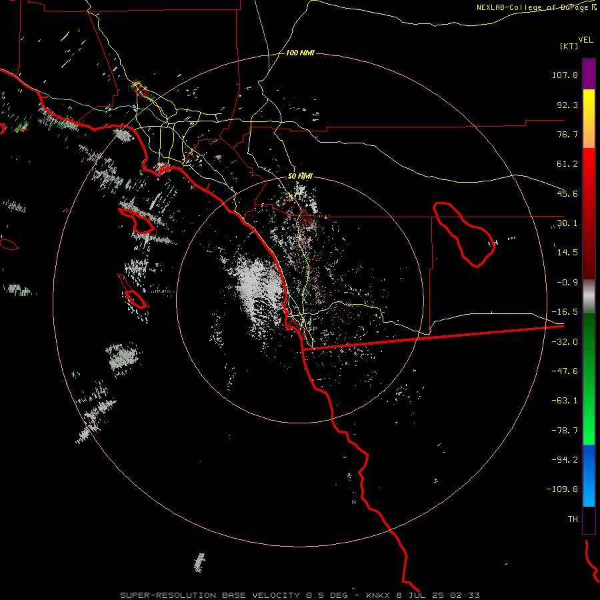Pick the black TH segment of the color bar
The width and height of the screenshot is (600, 600).
[x=589, y=519]
